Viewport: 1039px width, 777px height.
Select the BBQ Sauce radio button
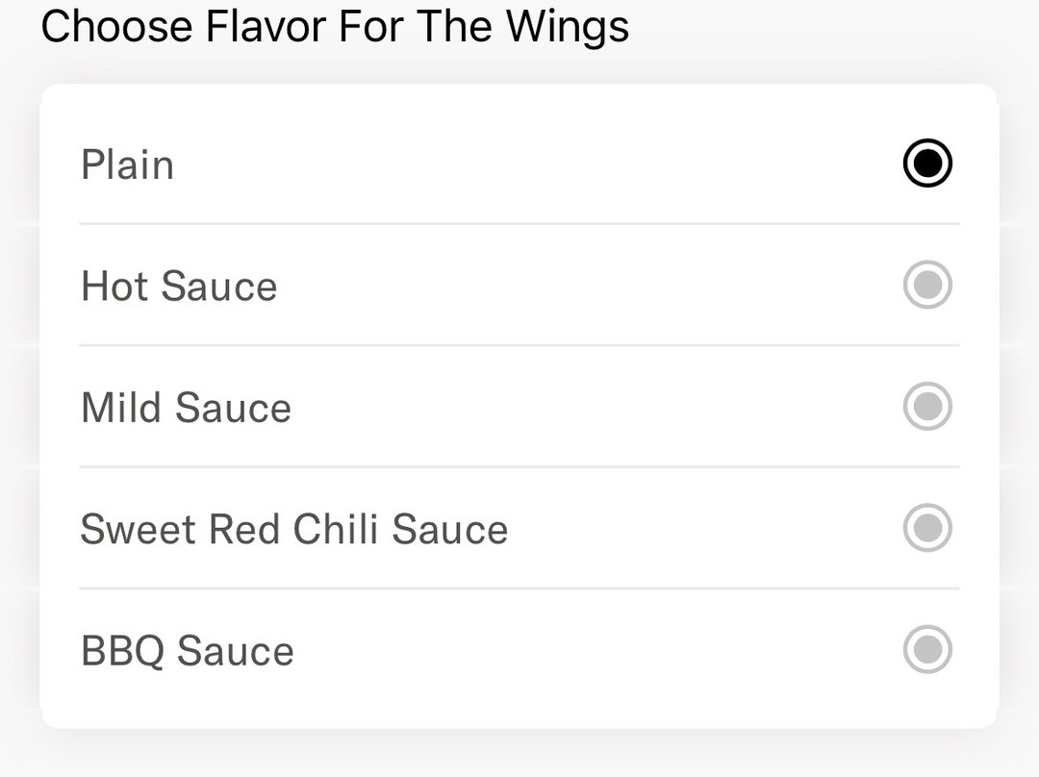click(927, 650)
